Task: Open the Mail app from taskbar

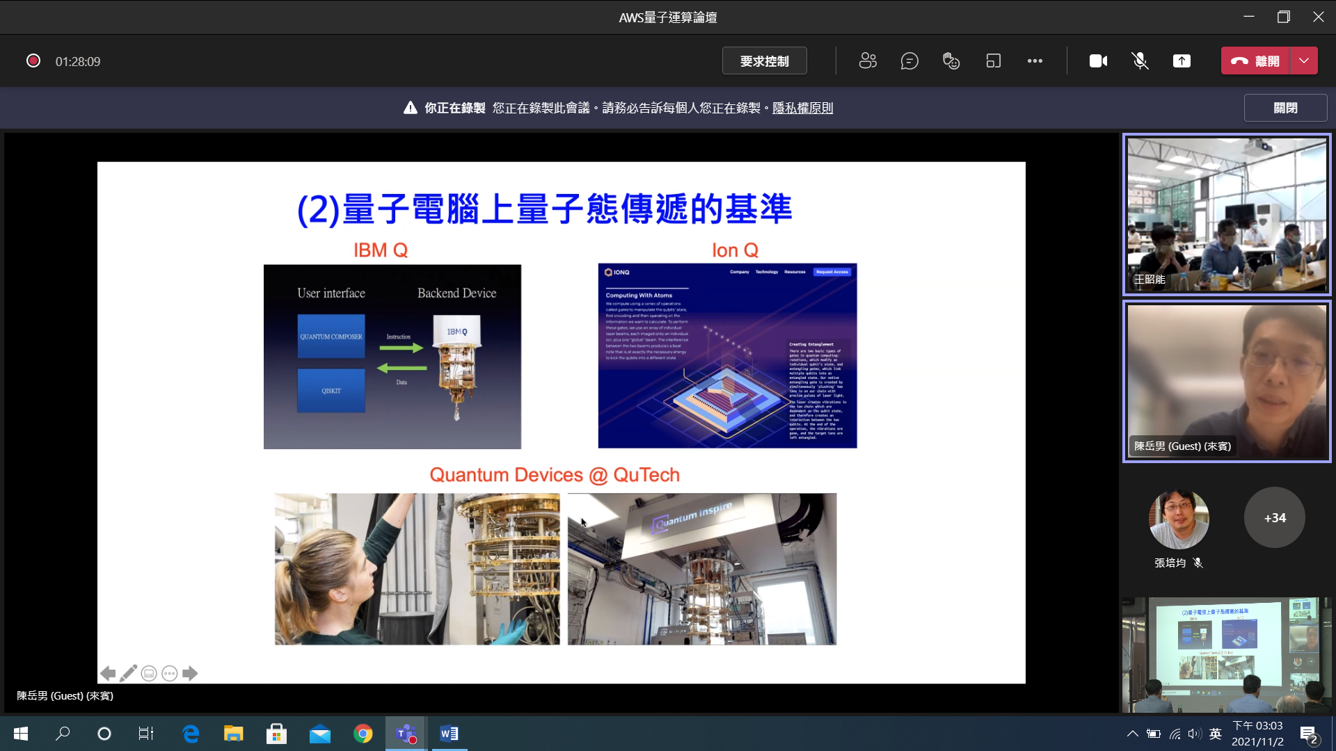Action: 319,734
